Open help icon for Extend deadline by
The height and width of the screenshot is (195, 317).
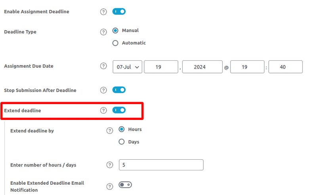[x=110, y=131]
